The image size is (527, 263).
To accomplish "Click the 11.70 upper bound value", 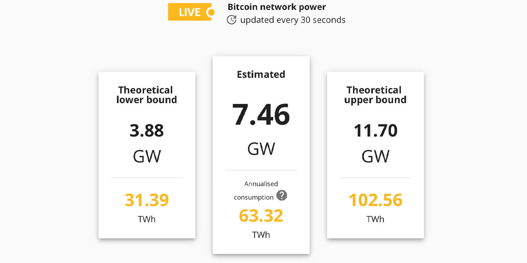I will 375,131.
